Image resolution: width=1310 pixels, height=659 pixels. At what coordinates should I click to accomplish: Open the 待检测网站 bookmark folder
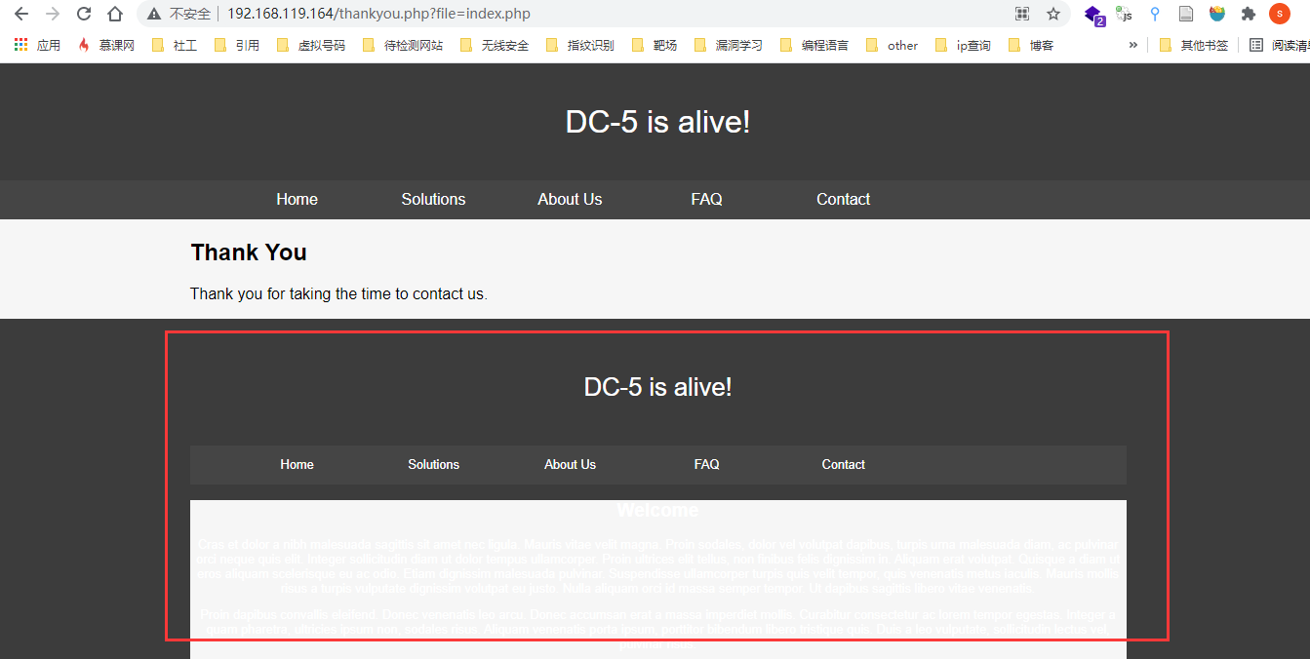[x=403, y=45]
